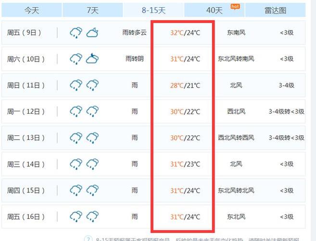This screenshot has height=241, width=316.
Task: Click the hot badge on 40天 tab
Action: coord(235,7)
